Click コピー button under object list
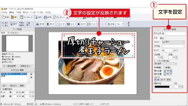This screenshot has width=188, height=106. [x=5, y=86]
